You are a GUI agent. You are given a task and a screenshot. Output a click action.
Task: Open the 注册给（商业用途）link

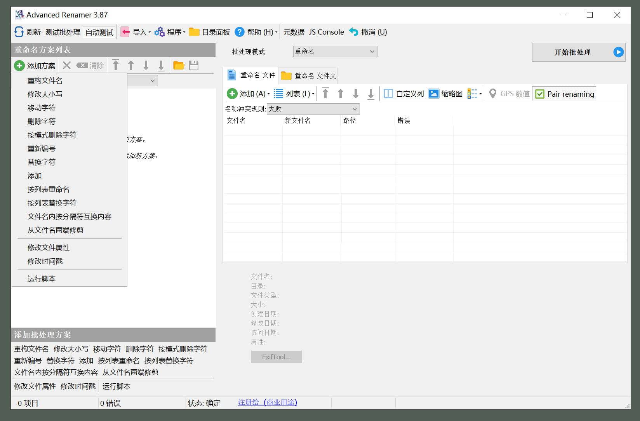267,402
